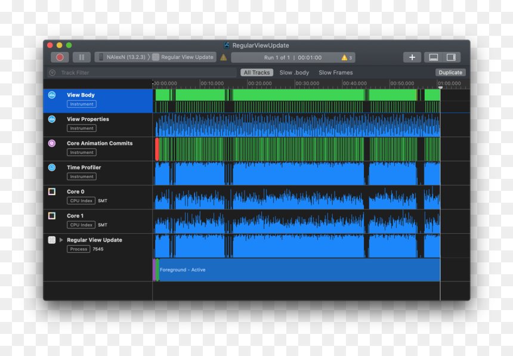Screen dimensions: 513x356
Task: Click the 00:30.000 mark on the timeline ruler
Action: click(307, 83)
